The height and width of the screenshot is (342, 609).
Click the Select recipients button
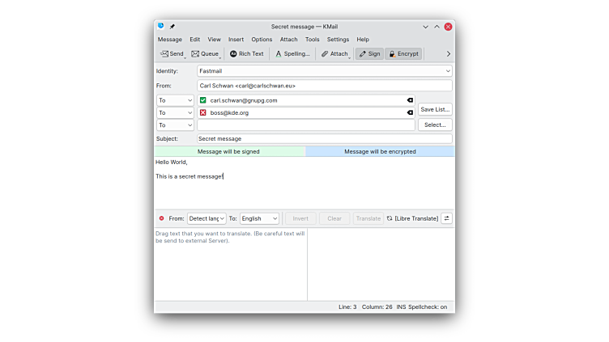(x=435, y=125)
